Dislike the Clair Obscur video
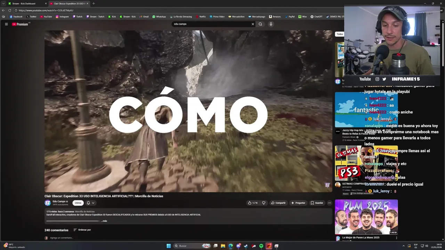The width and height of the screenshot is (445, 250). (x=264, y=203)
